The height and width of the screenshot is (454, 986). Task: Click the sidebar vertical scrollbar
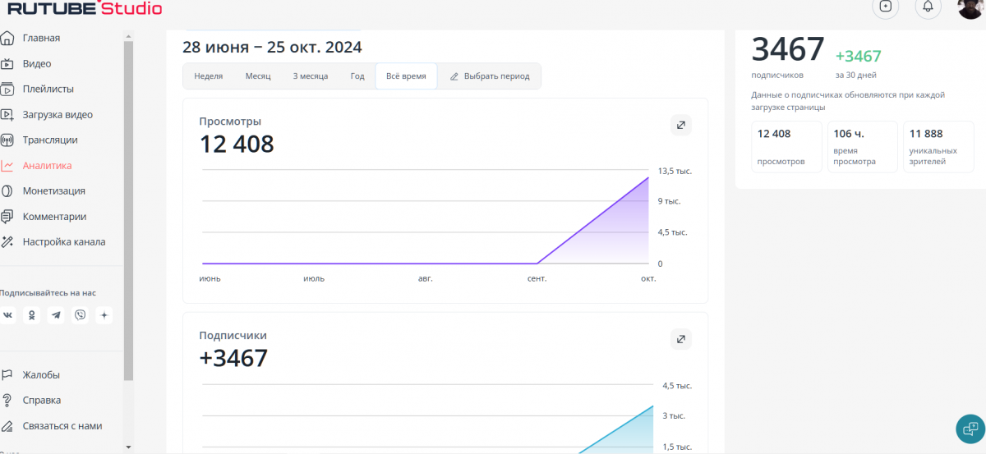[128, 205]
